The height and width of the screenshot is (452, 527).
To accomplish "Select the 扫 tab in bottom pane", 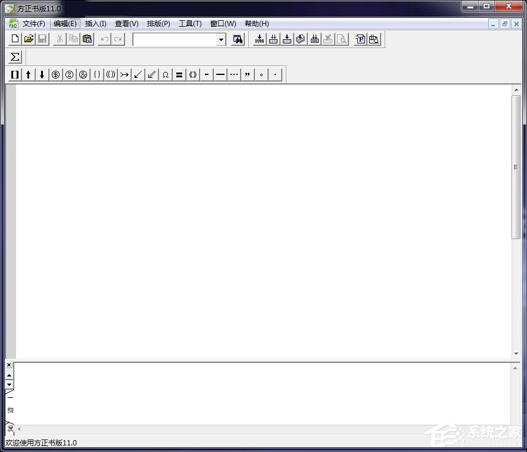I will tap(10, 410).
